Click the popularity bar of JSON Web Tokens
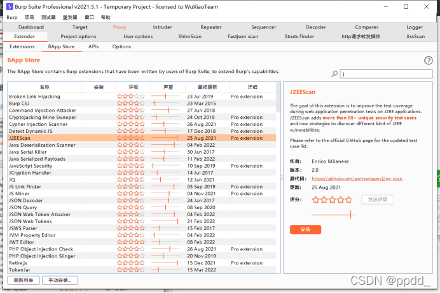 click(x=165, y=221)
